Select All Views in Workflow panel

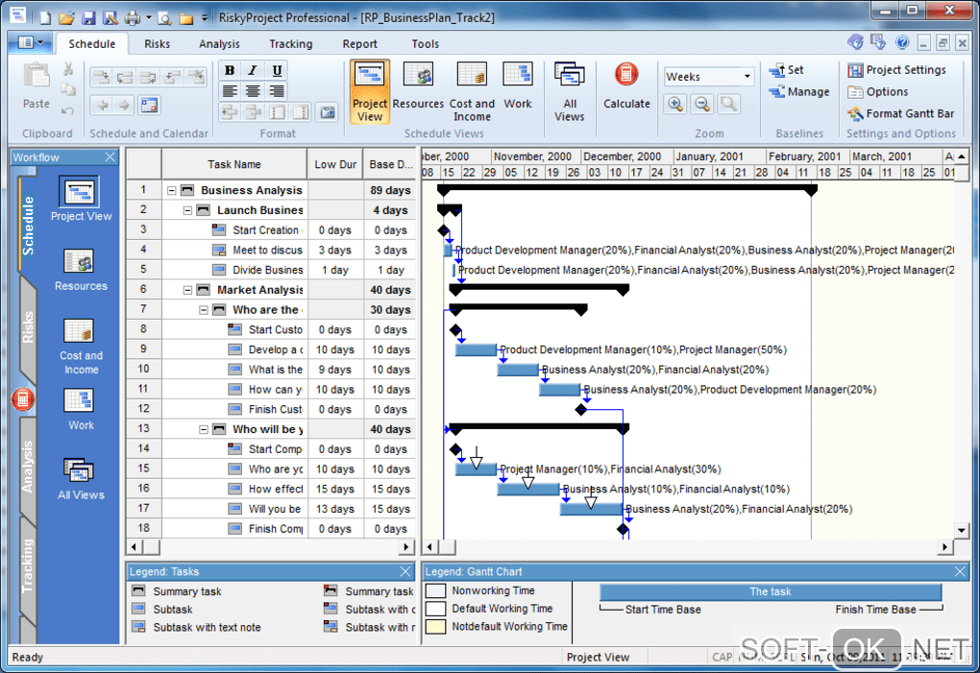[x=81, y=479]
